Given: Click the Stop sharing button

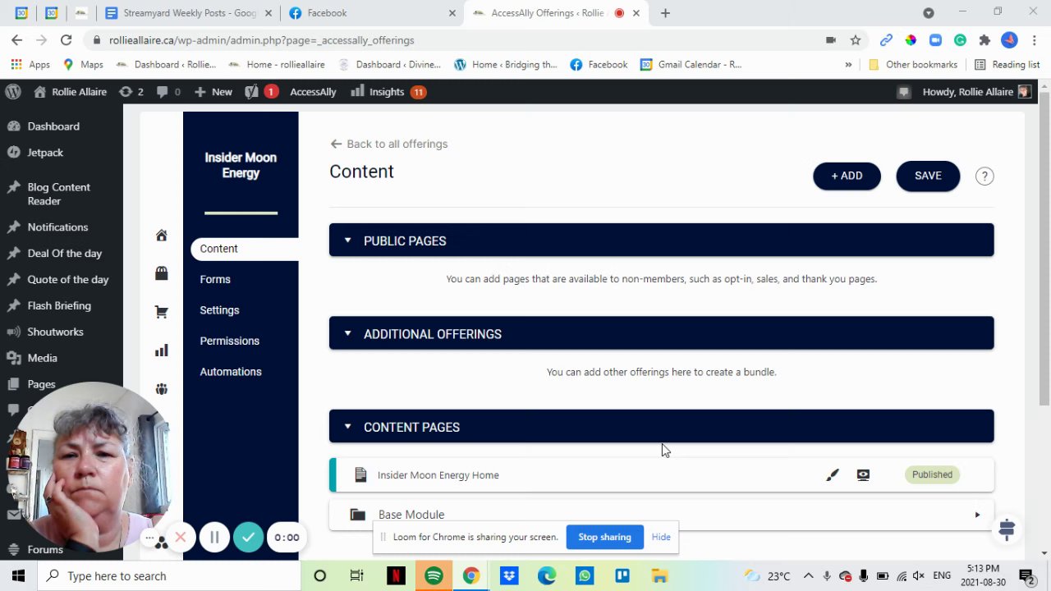Looking at the screenshot, I should (x=604, y=538).
